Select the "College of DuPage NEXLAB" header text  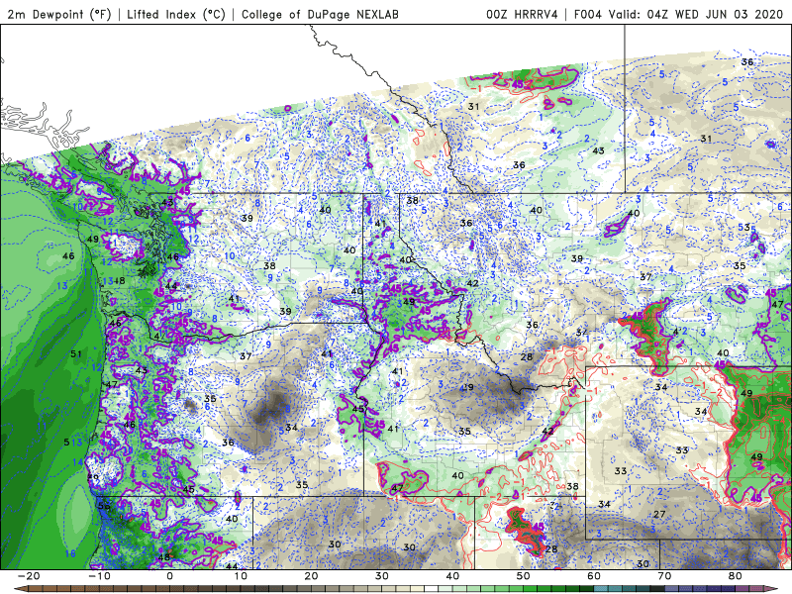(x=320, y=14)
